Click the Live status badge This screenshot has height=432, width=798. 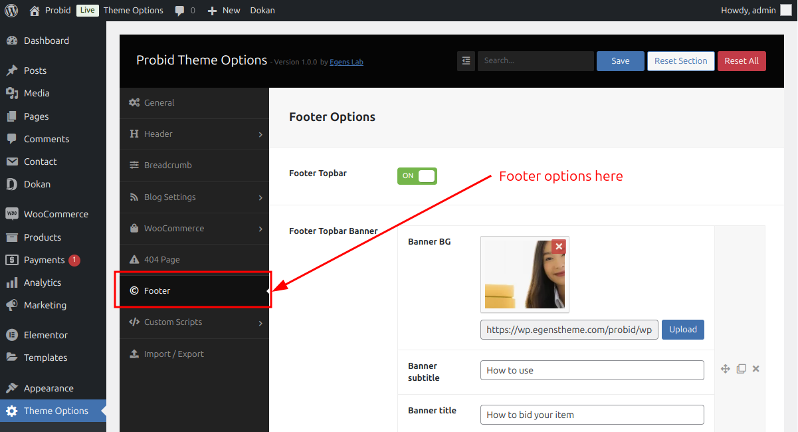87,10
